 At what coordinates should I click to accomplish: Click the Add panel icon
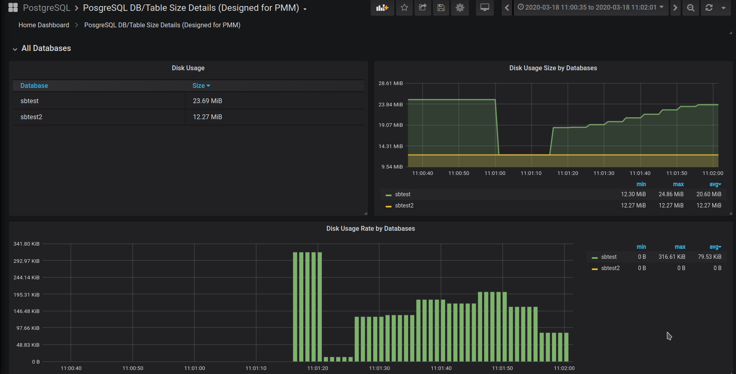382,8
